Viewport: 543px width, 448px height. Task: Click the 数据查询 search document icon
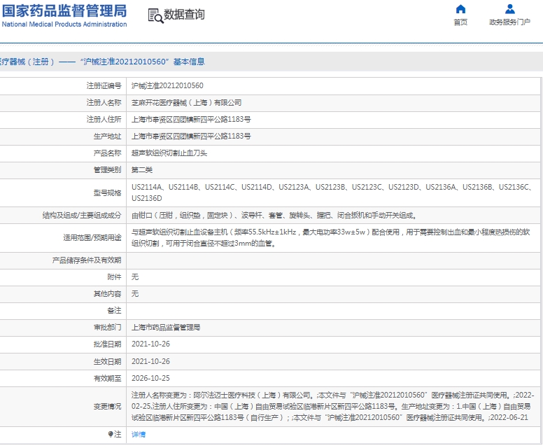pos(155,16)
